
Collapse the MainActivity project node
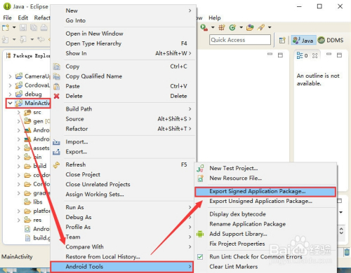[10, 103]
